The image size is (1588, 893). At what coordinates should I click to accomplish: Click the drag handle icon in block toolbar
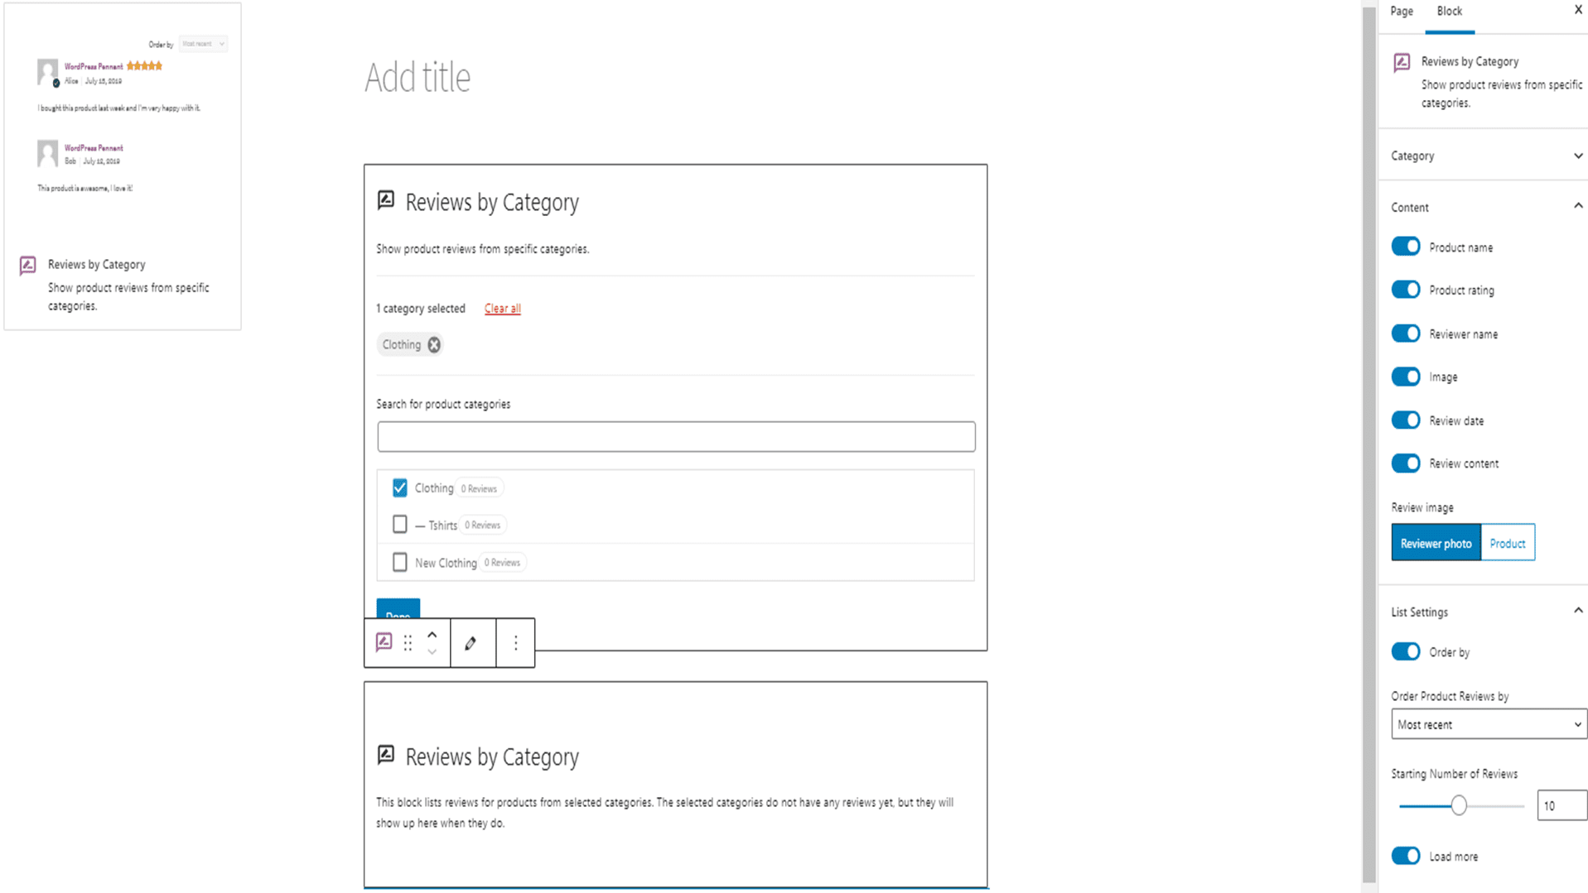(x=408, y=643)
